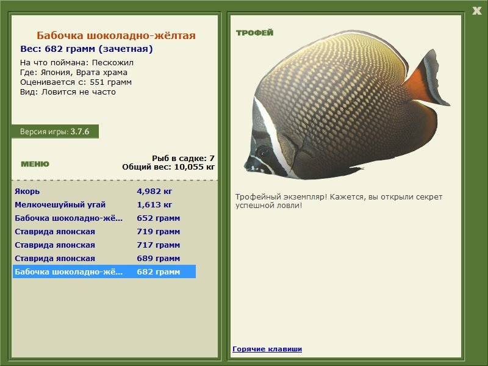Viewport: 488px width, 366px height.
Task: Click the Вес: 682 грамм (зачетная) line
Action: click(87, 49)
